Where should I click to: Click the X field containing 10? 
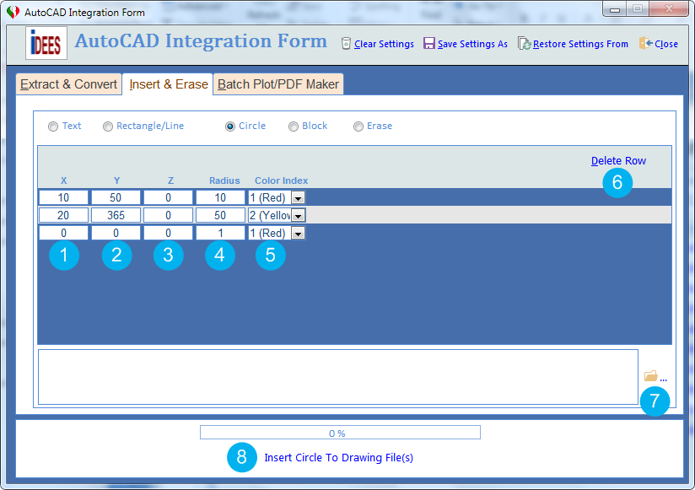tap(63, 197)
